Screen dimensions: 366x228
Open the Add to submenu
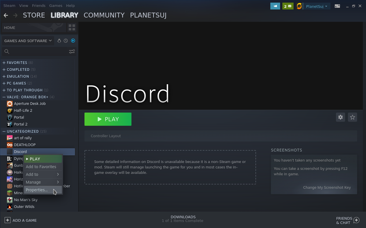pos(43,174)
